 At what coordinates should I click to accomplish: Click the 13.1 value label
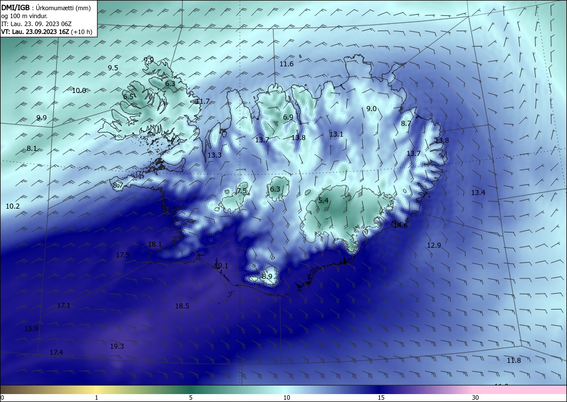336,134
